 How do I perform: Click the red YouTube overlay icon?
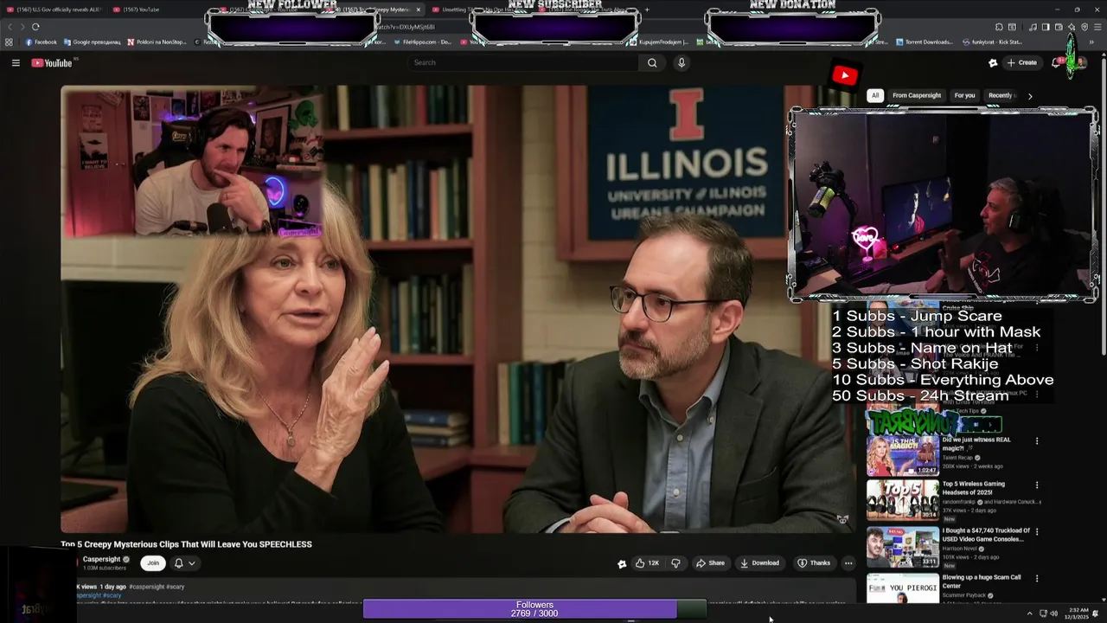844,76
